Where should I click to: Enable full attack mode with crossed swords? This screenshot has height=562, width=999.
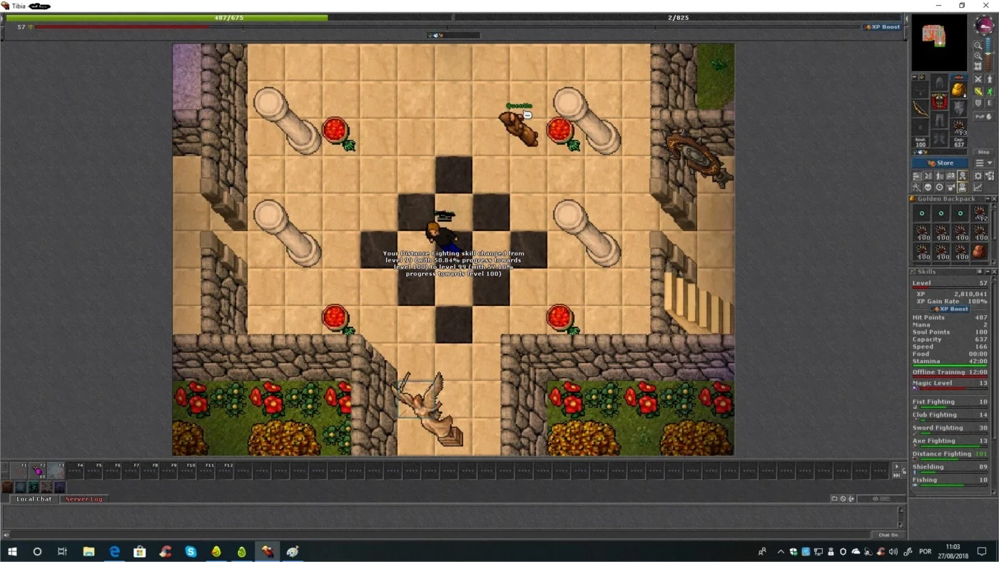pyautogui.click(x=978, y=79)
